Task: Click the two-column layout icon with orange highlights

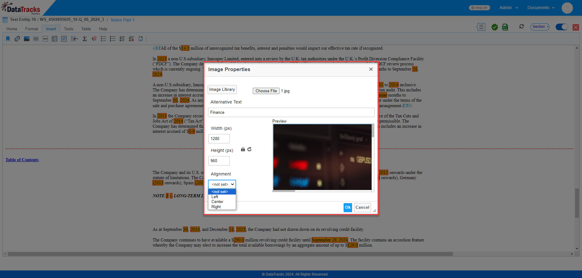Action: pyautogui.click(x=55, y=39)
